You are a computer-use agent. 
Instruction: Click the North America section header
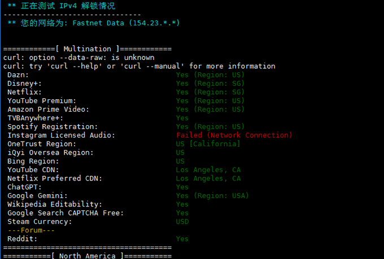click(x=87, y=256)
